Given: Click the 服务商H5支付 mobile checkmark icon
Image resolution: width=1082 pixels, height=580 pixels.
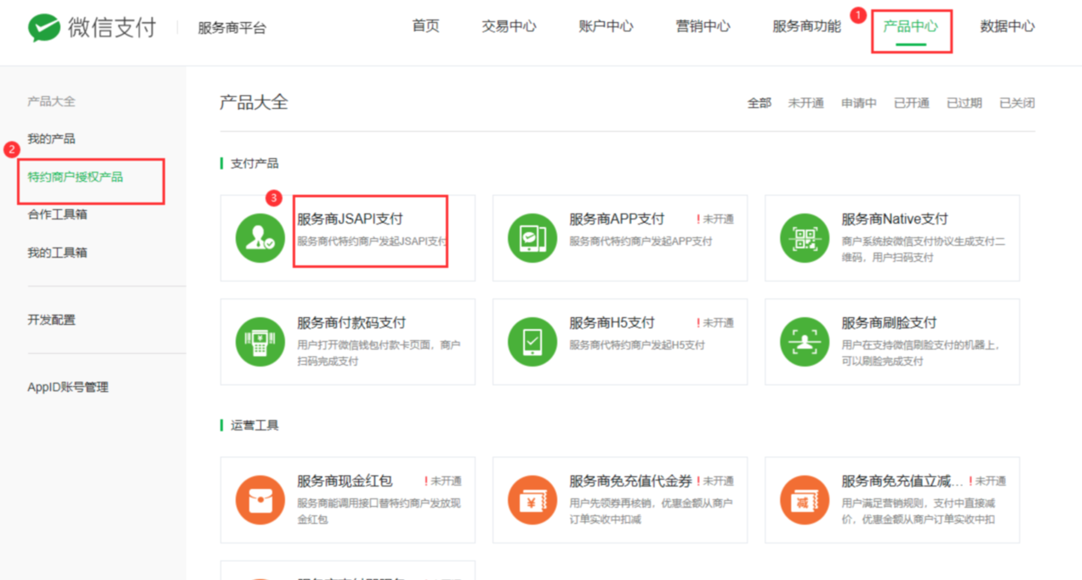Looking at the screenshot, I should 532,342.
